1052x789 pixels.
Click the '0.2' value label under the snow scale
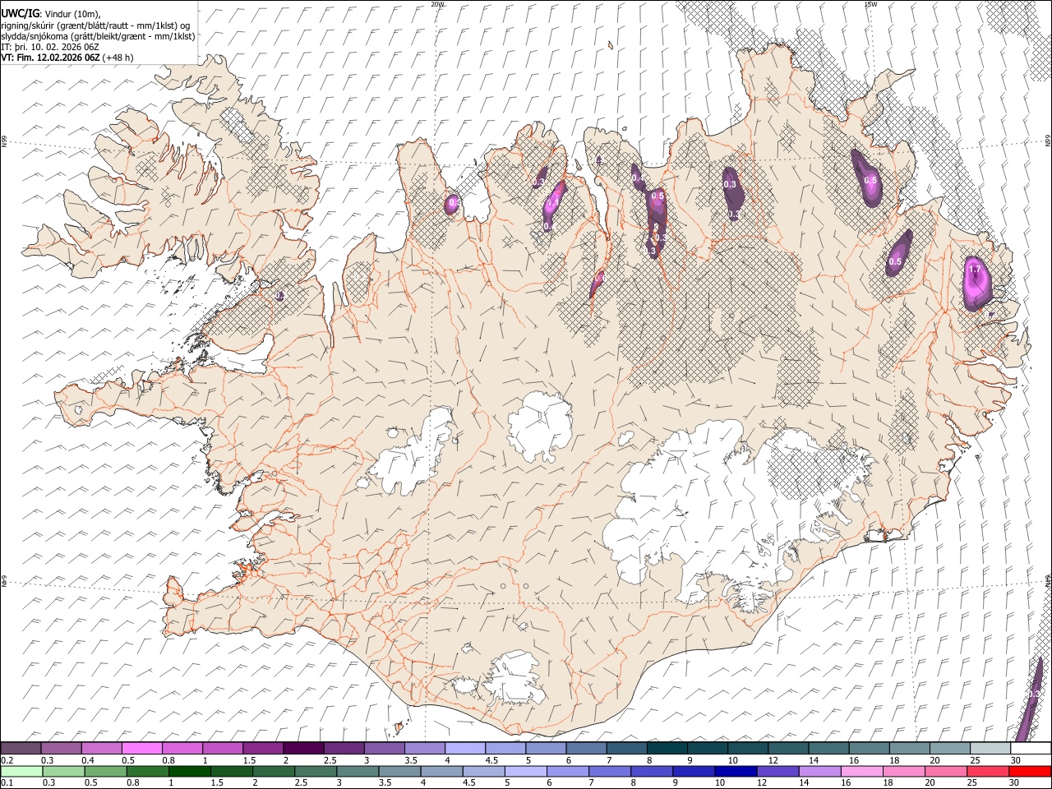7,760
